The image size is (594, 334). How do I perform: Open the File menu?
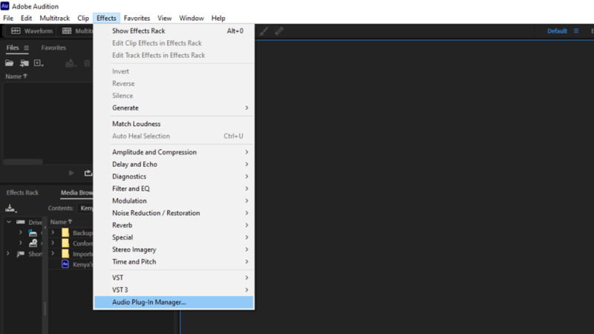tap(8, 18)
